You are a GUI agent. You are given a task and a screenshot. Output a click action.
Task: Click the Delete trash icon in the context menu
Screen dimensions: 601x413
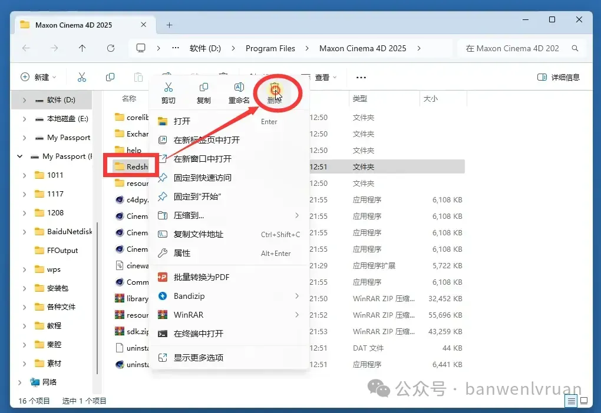click(275, 89)
